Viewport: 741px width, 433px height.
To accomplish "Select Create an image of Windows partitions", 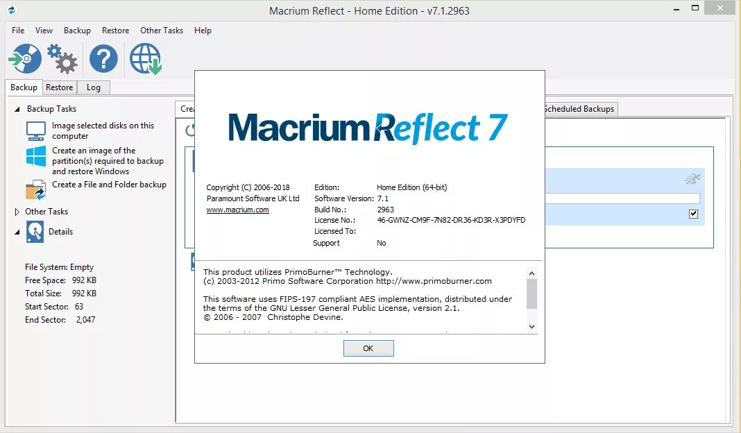I will pyautogui.click(x=108, y=161).
